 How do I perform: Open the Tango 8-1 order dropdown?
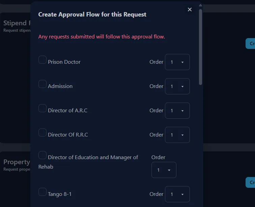point(177,194)
